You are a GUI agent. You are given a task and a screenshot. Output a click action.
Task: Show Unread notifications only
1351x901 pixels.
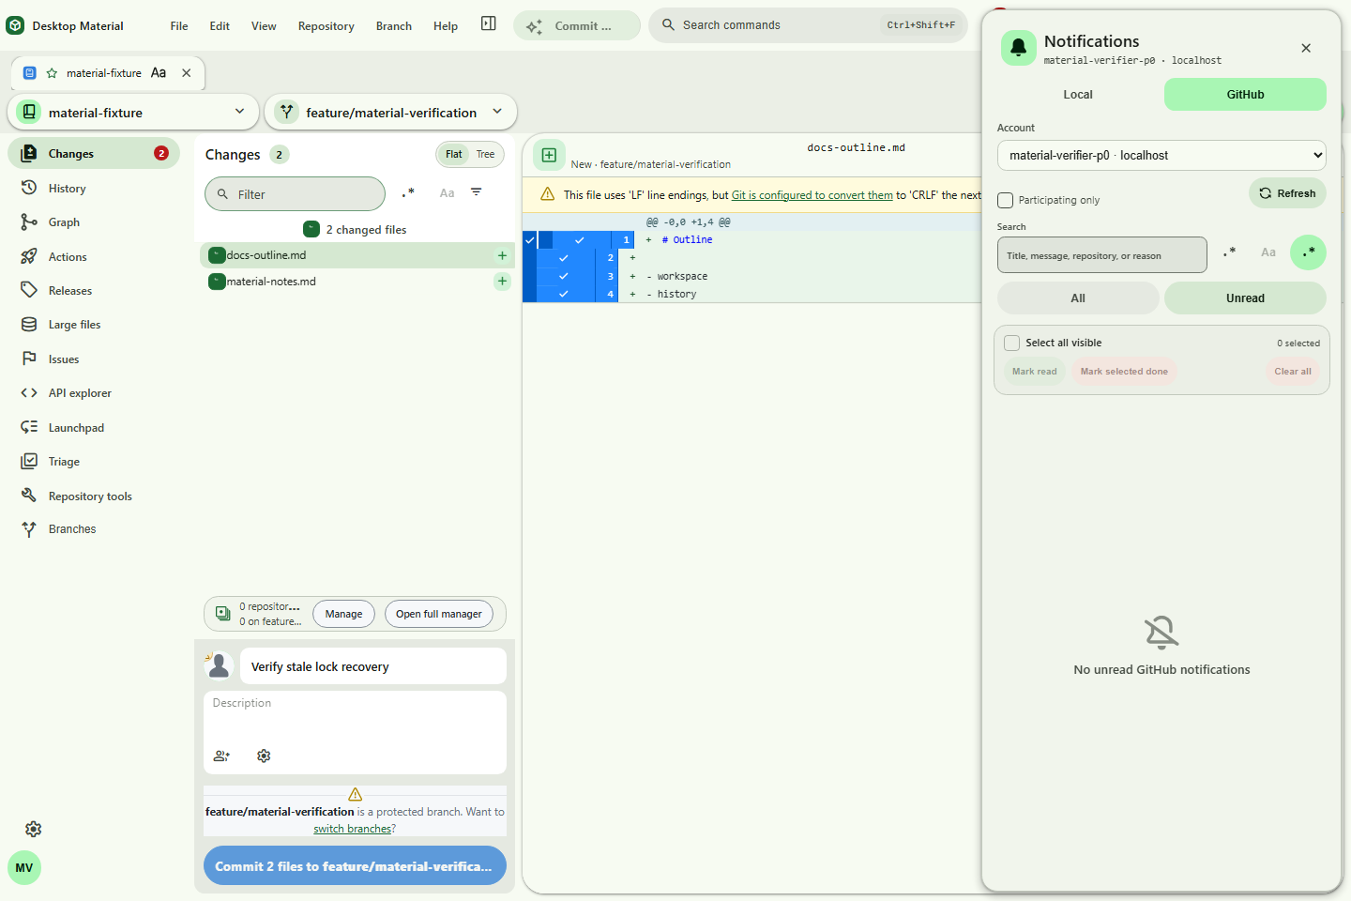1245,298
